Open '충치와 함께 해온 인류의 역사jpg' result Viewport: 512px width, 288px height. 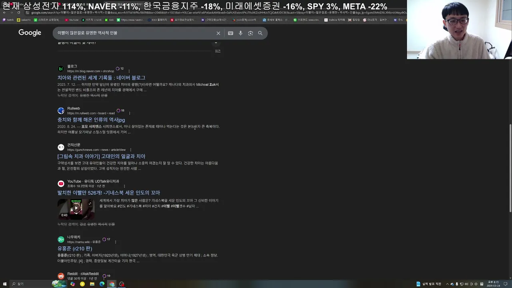point(91,120)
